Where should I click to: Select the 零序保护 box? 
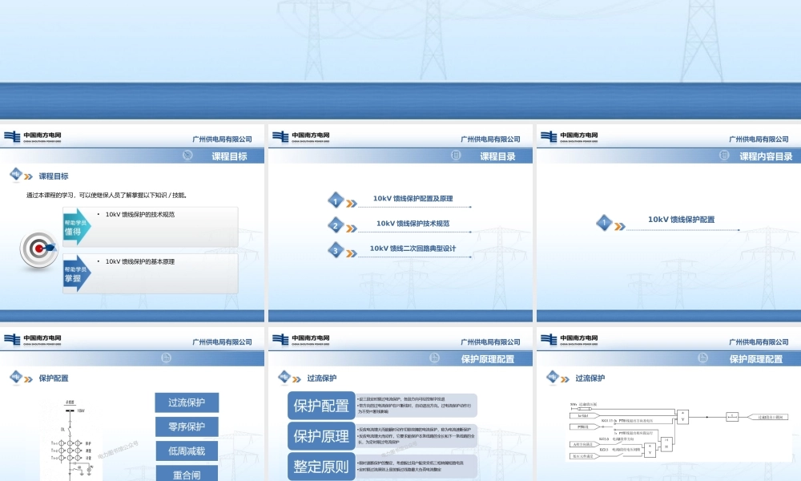point(187,426)
